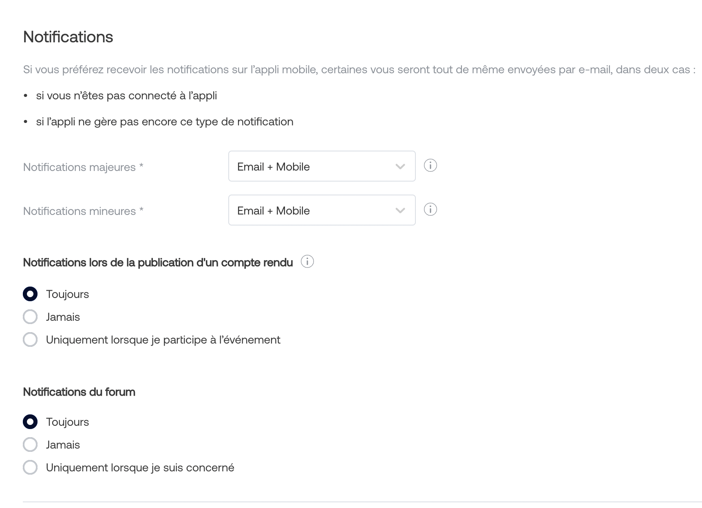Click chevron arrow in Notifications mineures field
Image resolution: width=702 pixels, height=508 pixels.
(x=400, y=210)
